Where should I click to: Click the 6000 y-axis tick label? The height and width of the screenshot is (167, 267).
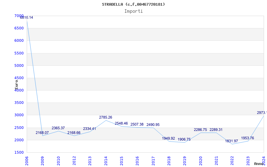click(x=19, y=40)
